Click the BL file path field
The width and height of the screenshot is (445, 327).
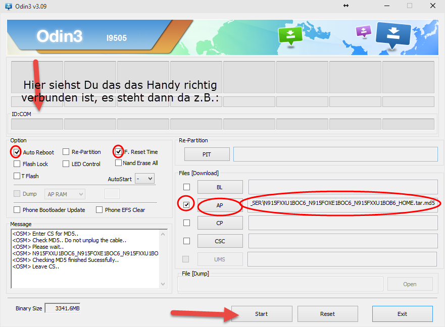point(343,187)
